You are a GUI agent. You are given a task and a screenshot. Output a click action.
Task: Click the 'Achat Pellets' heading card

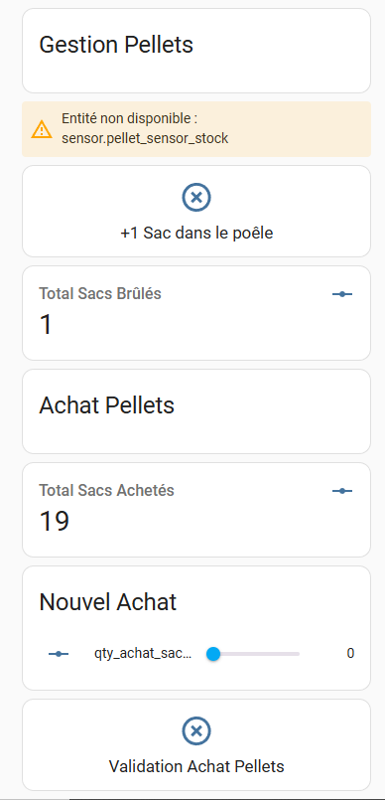[x=196, y=411]
